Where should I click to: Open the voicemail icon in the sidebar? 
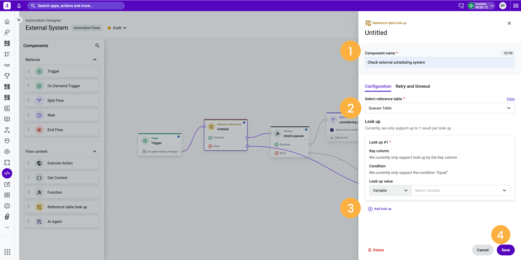[x=7, y=65]
